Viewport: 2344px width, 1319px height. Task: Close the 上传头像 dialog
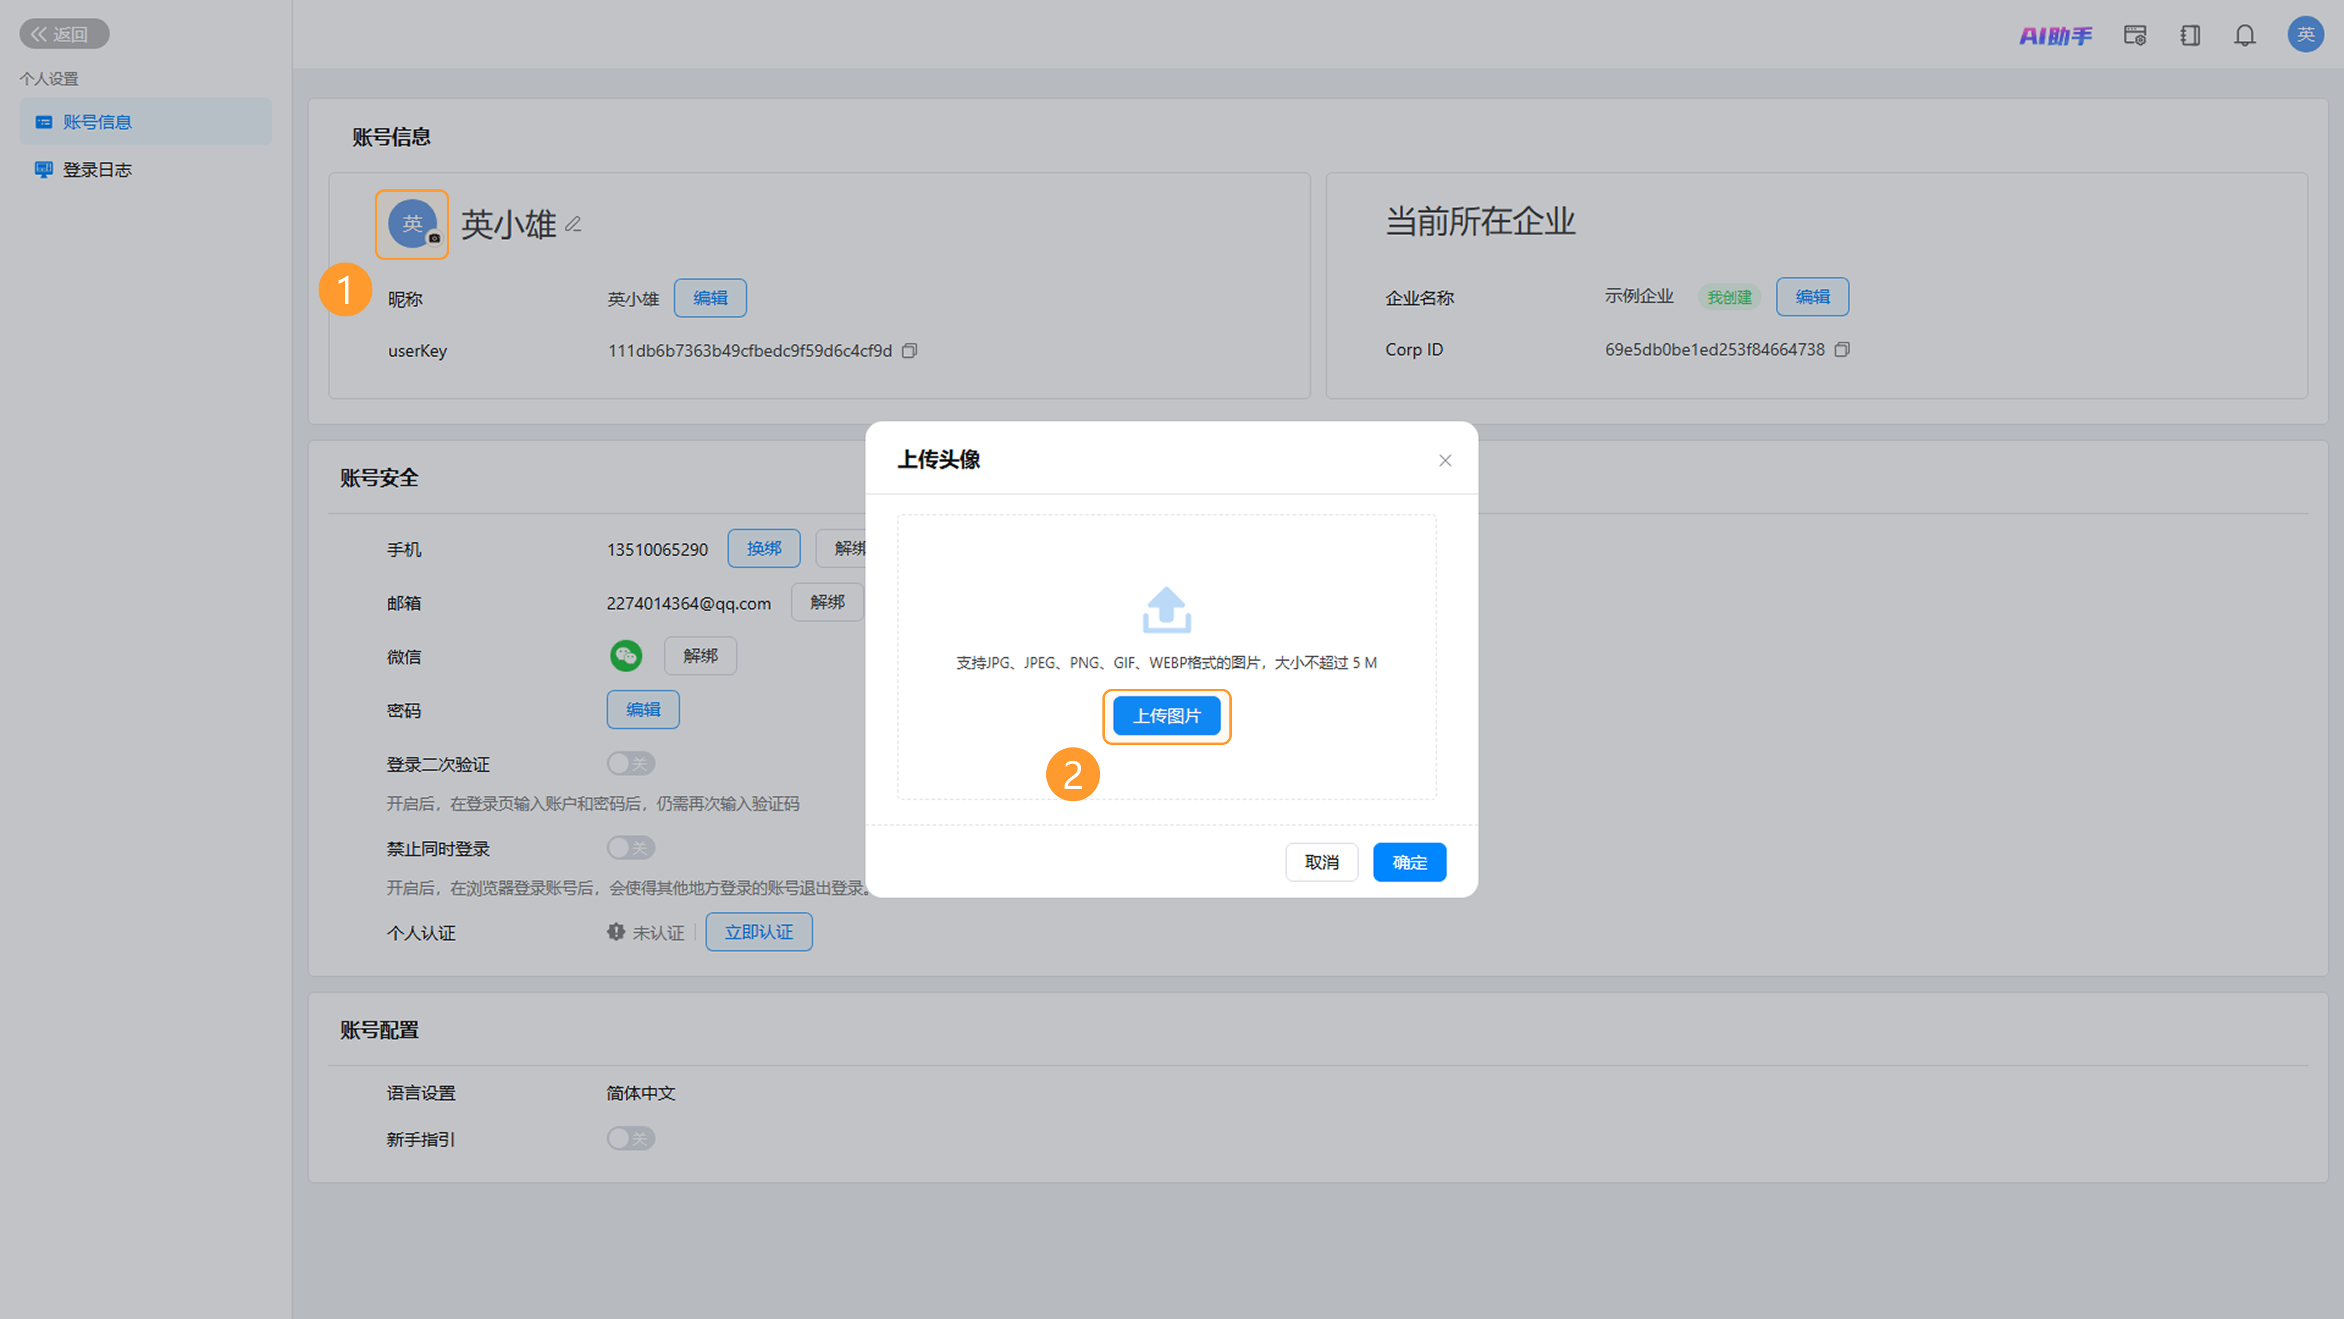click(x=1444, y=460)
